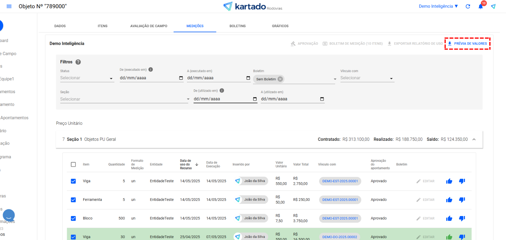506x240 pixels.
Task: Click info icon beside De (executado em)
Action: 151,69
